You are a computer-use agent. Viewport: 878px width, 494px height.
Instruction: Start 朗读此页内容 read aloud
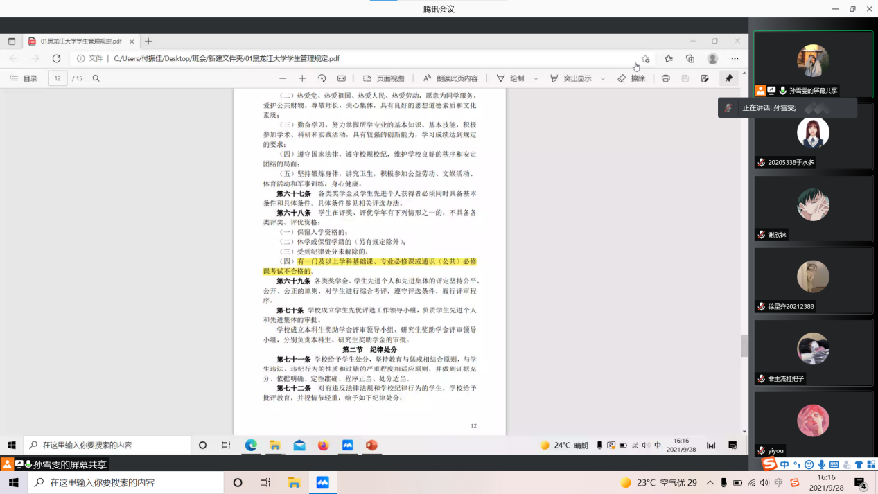tap(450, 78)
